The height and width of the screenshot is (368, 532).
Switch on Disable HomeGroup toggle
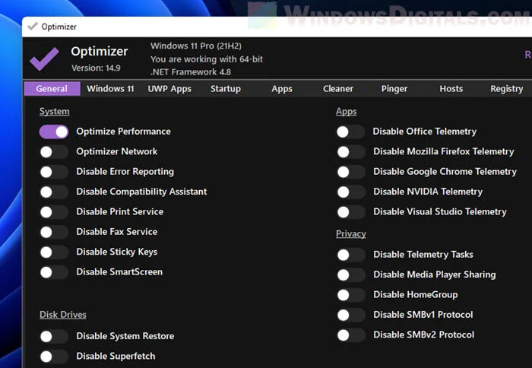pos(350,295)
